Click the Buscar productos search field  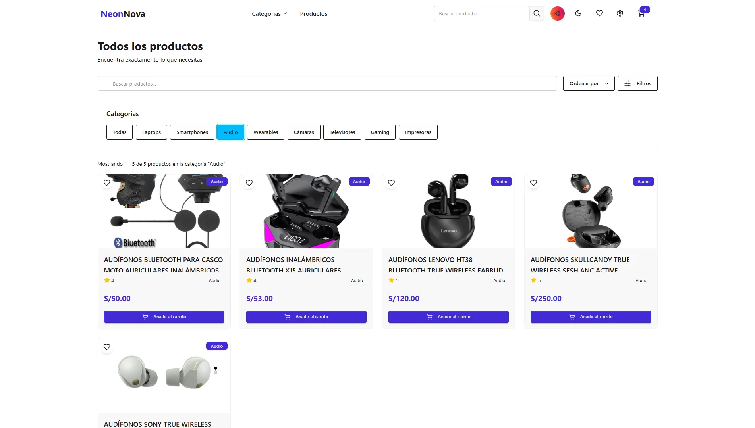pos(327,84)
